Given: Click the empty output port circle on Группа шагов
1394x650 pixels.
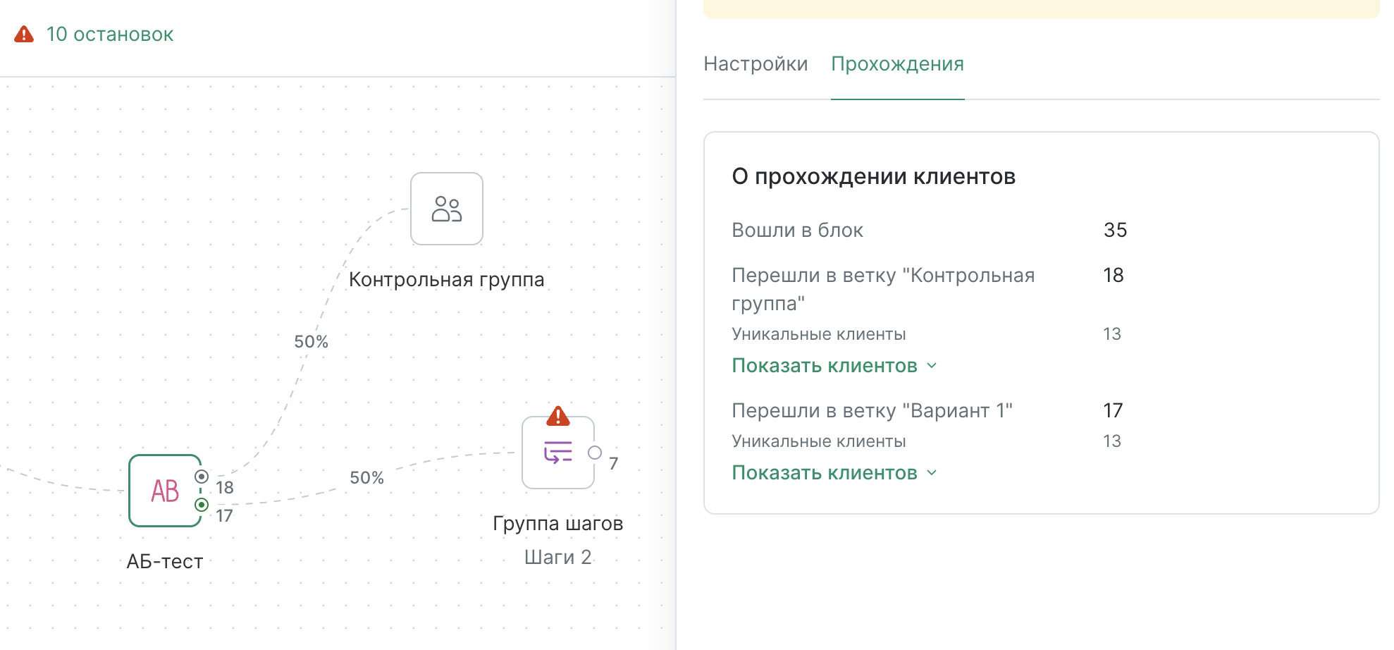Looking at the screenshot, I should point(595,453).
